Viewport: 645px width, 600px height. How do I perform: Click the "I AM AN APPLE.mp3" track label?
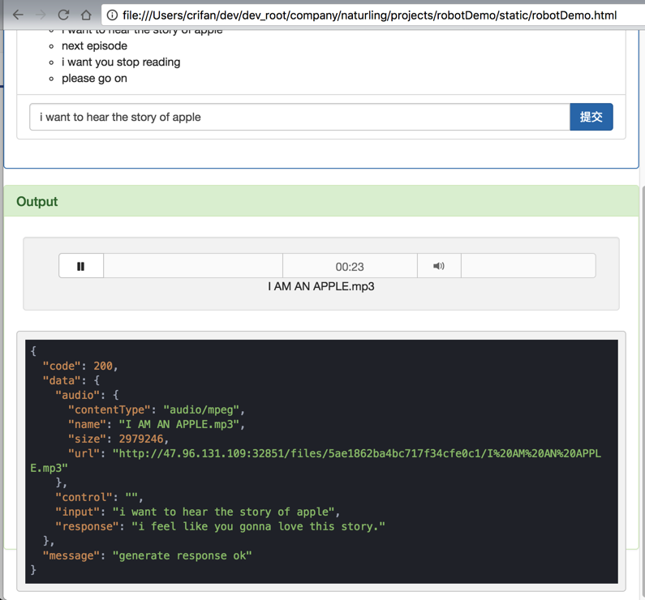coord(321,286)
